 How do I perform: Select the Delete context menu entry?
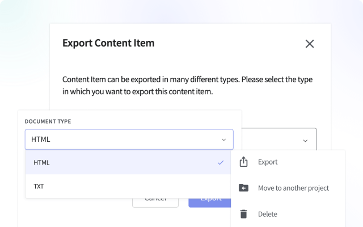(268, 214)
